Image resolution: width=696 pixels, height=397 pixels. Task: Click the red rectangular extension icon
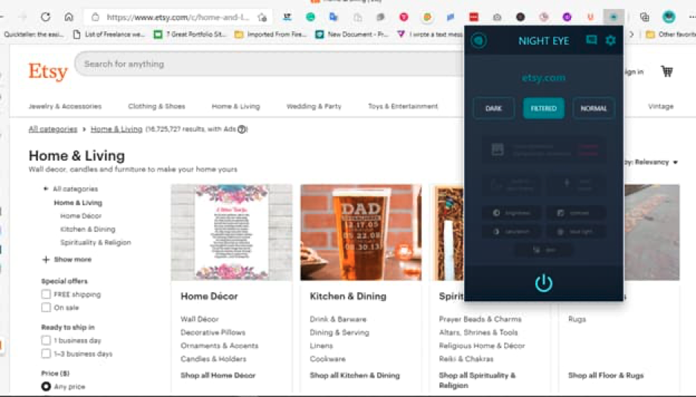(474, 17)
